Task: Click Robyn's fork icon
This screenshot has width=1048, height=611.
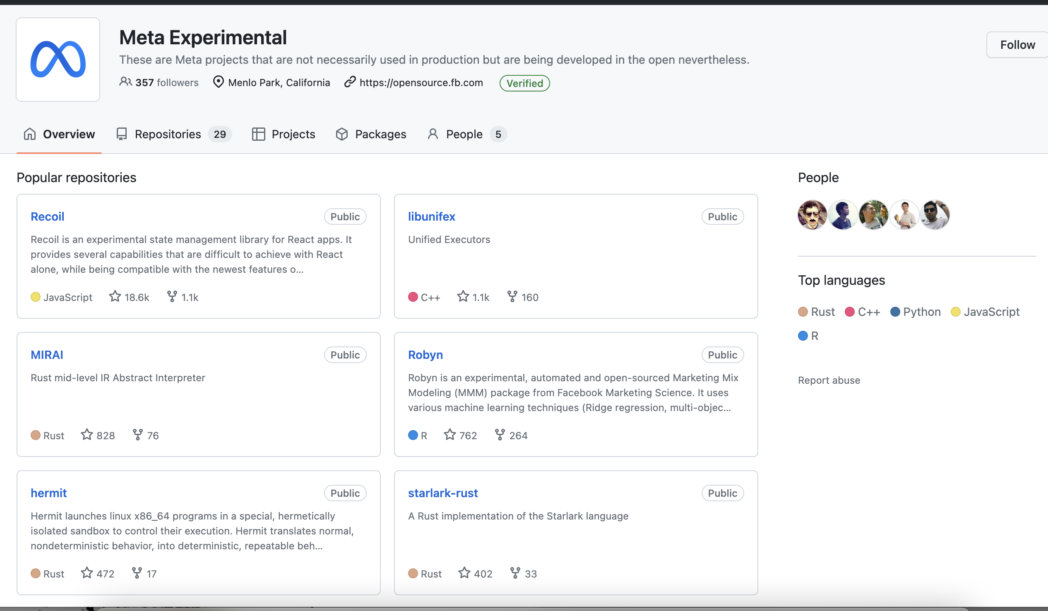Action: [x=500, y=435]
